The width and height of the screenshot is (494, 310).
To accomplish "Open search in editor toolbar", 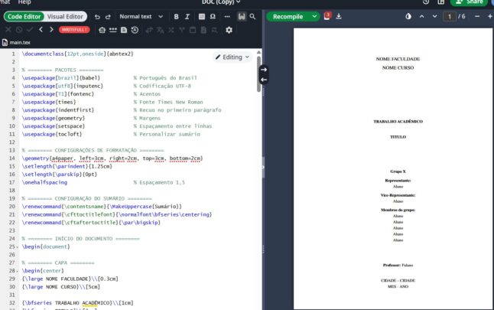I will (x=252, y=16).
